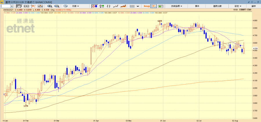The width and height of the screenshot is (261, 122).
Task: Toggle the green arrow panel icon
Action: click(161, 6)
